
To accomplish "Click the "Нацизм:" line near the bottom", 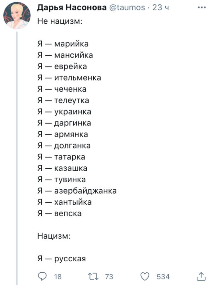I will click(x=54, y=236).
